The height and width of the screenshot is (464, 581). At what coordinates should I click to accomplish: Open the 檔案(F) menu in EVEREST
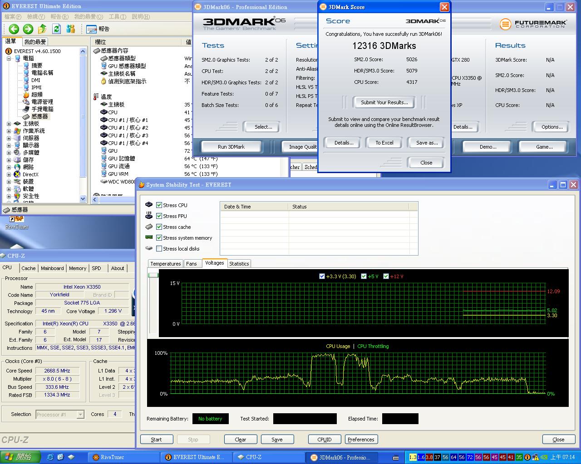click(x=14, y=17)
